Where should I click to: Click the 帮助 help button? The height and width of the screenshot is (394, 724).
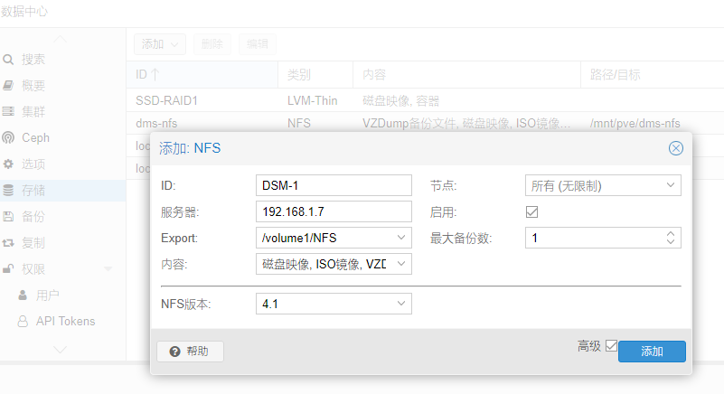(190, 352)
